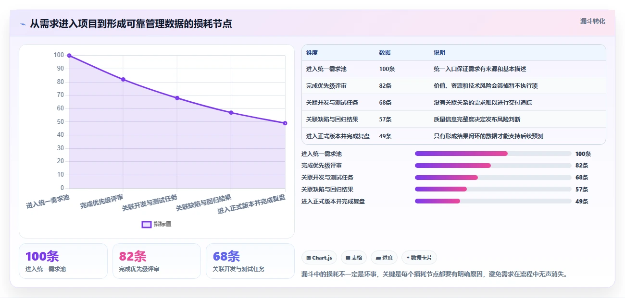Click table cell 关联开发与测试任务

pos(332,103)
